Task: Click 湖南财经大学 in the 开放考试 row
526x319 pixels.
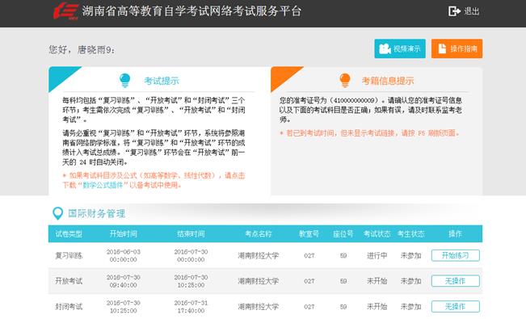Action: pyautogui.click(x=259, y=281)
